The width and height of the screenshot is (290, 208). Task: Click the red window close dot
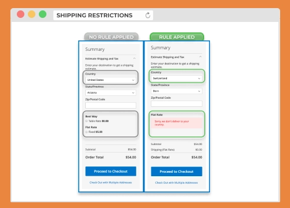[x=20, y=14]
